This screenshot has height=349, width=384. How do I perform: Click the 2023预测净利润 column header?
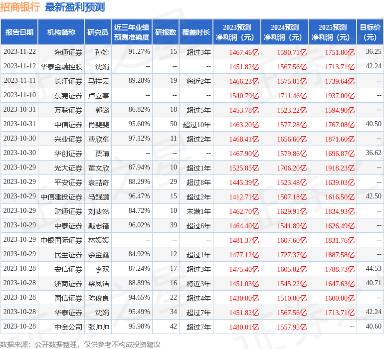coord(237,32)
